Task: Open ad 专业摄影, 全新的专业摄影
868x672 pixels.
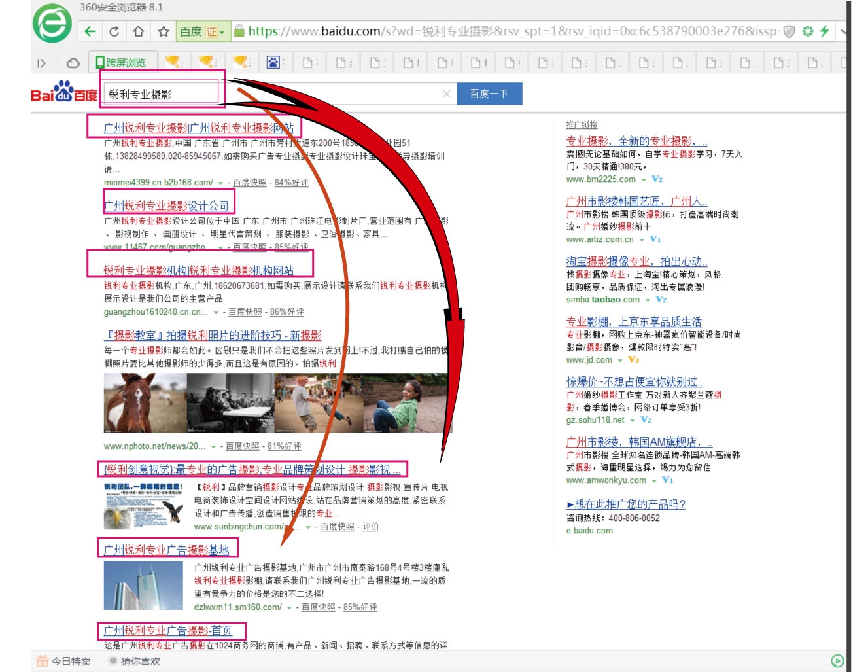Action: pos(636,141)
